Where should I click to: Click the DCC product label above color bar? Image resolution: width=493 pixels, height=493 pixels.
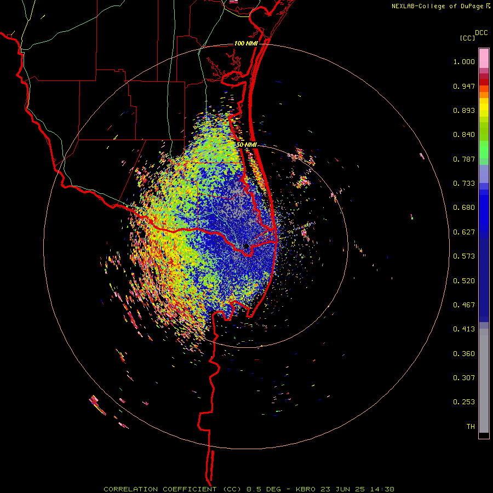click(x=481, y=33)
